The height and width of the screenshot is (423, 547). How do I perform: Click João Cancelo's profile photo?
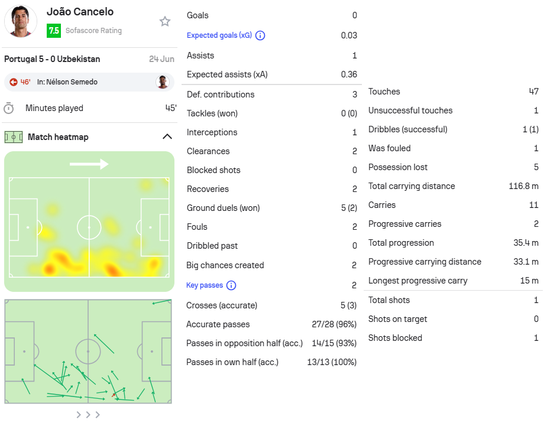click(21, 21)
